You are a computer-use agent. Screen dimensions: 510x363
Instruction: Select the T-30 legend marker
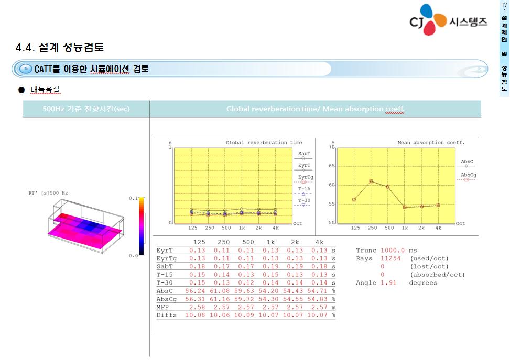pos(303,205)
